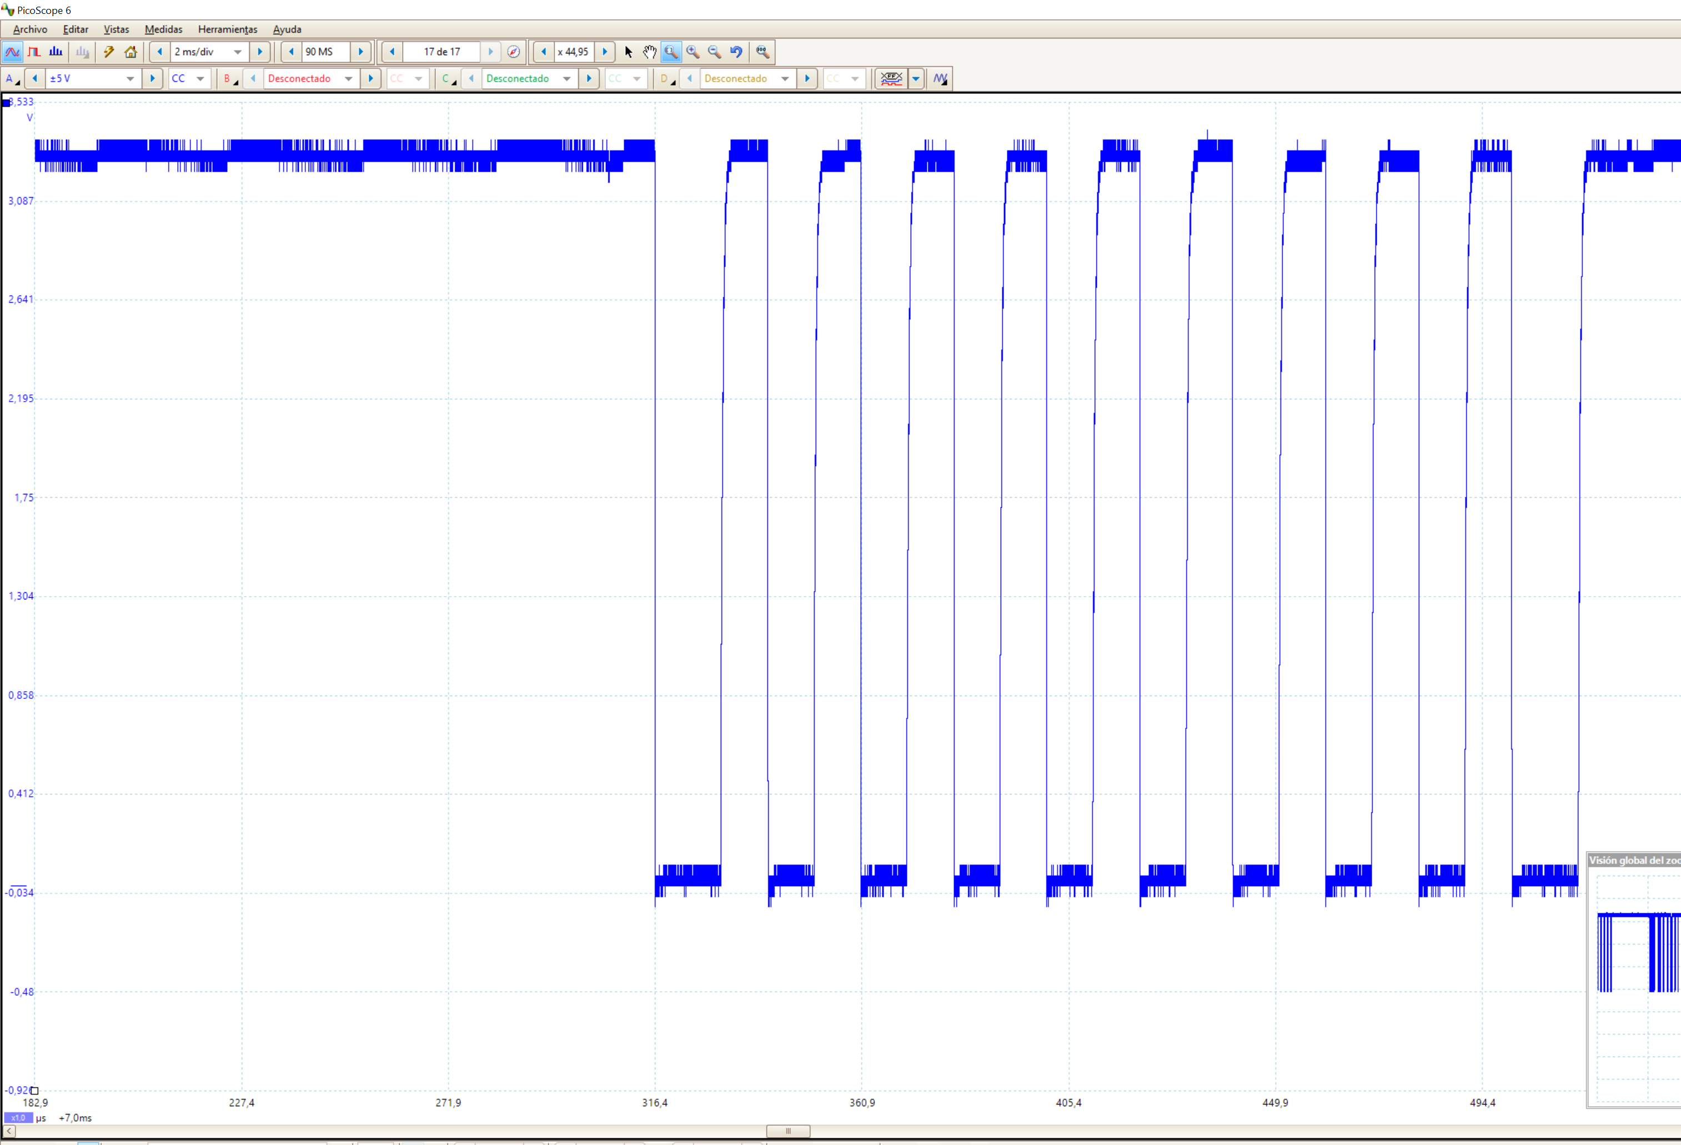
Task: Open the Medidas menu
Action: [163, 29]
